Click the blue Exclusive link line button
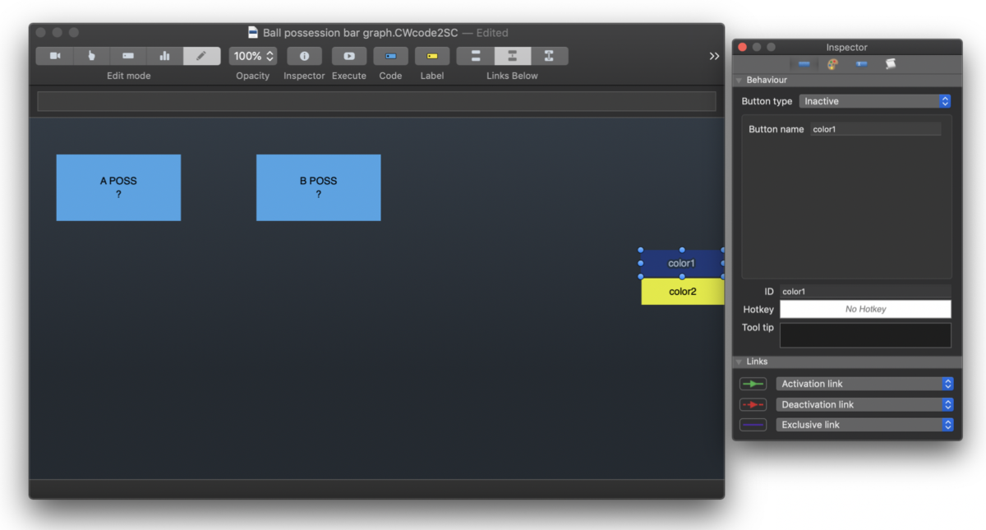 pyautogui.click(x=753, y=425)
